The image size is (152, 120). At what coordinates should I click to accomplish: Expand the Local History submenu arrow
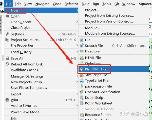click(x=77, y=52)
